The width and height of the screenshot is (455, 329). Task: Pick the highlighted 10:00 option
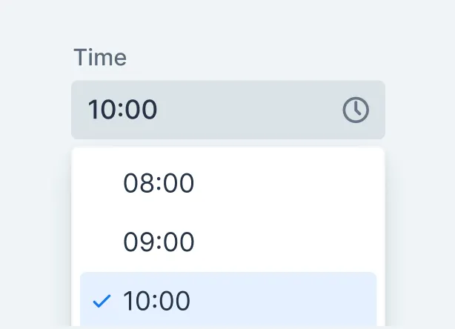157,301
